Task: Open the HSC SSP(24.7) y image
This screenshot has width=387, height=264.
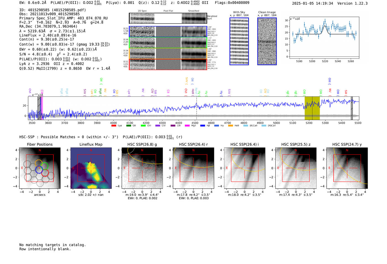Action: click(x=347, y=168)
